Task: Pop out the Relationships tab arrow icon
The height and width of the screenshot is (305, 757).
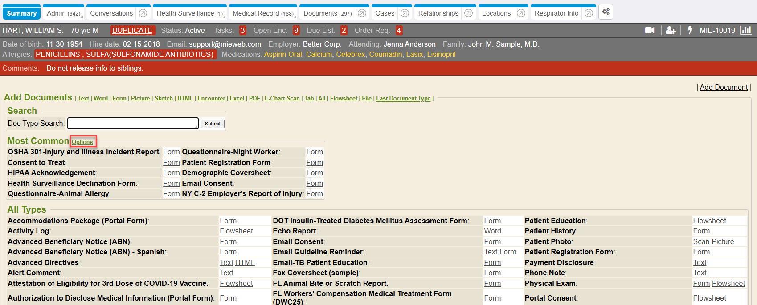Action: (468, 13)
